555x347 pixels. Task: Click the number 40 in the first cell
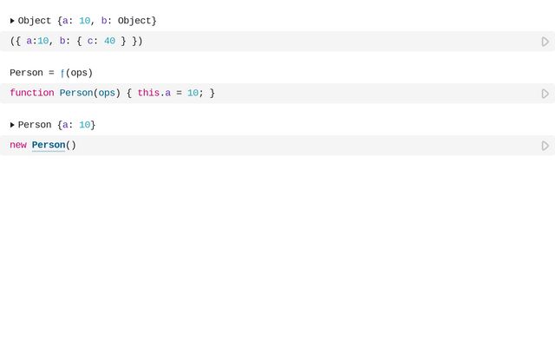pyautogui.click(x=109, y=41)
